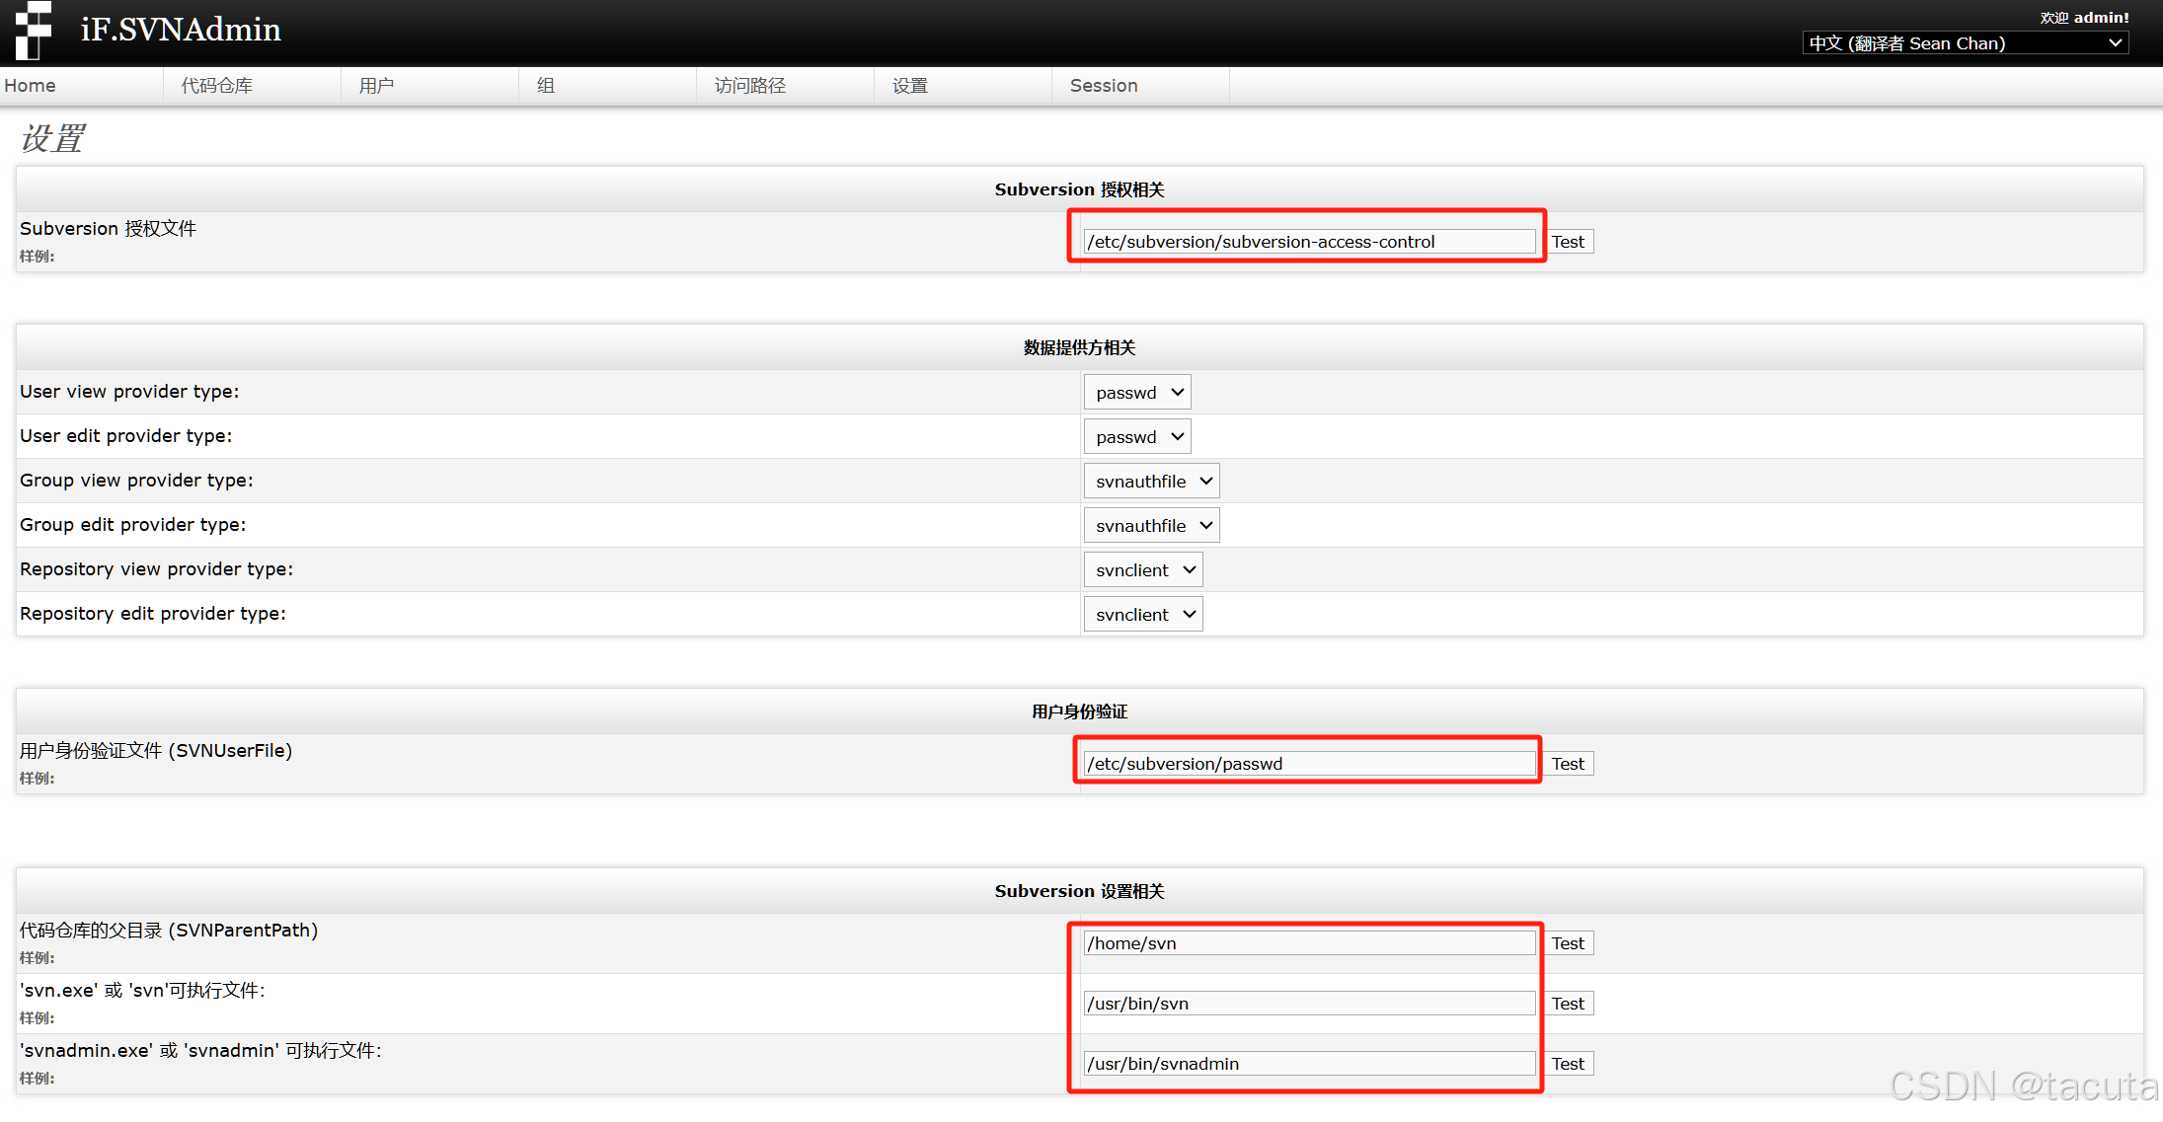Screen dimensions: 2163x1122
Task: Test the svn executable path
Action: pos(1568,1004)
